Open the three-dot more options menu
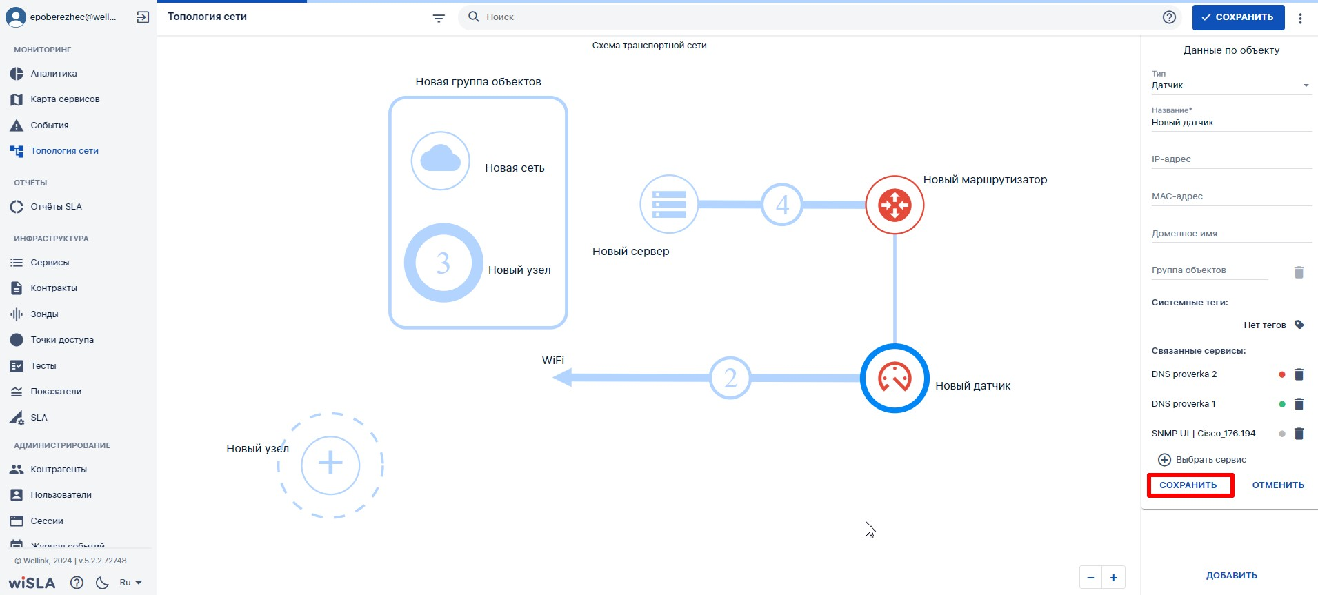1318x595 pixels. pyautogui.click(x=1300, y=18)
